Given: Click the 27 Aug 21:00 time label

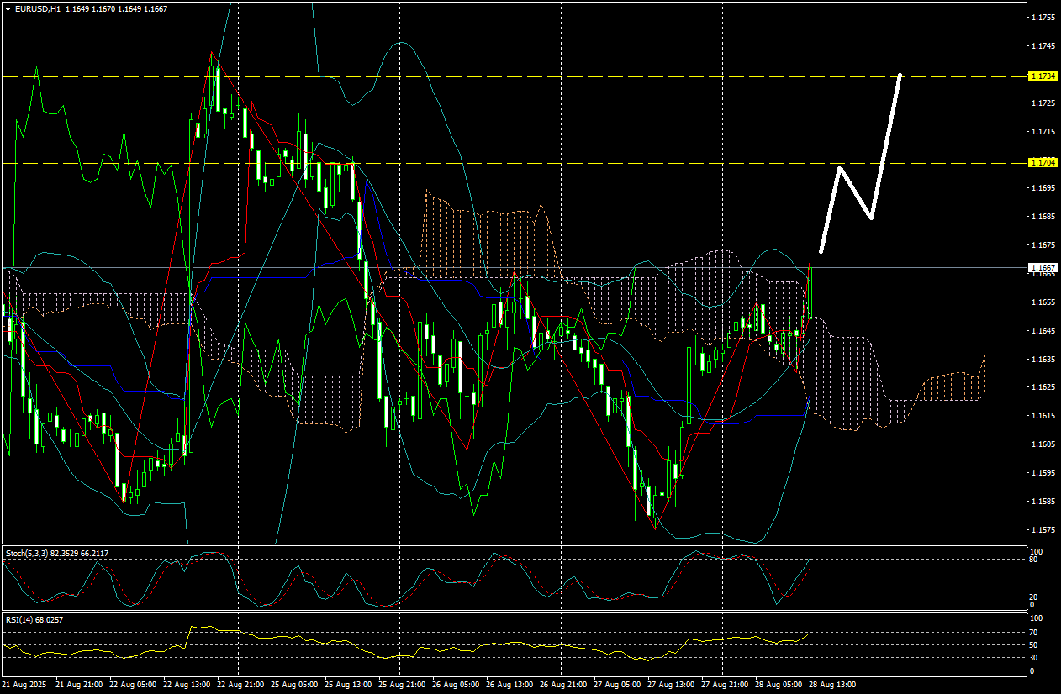Looking at the screenshot, I should (724, 686).
